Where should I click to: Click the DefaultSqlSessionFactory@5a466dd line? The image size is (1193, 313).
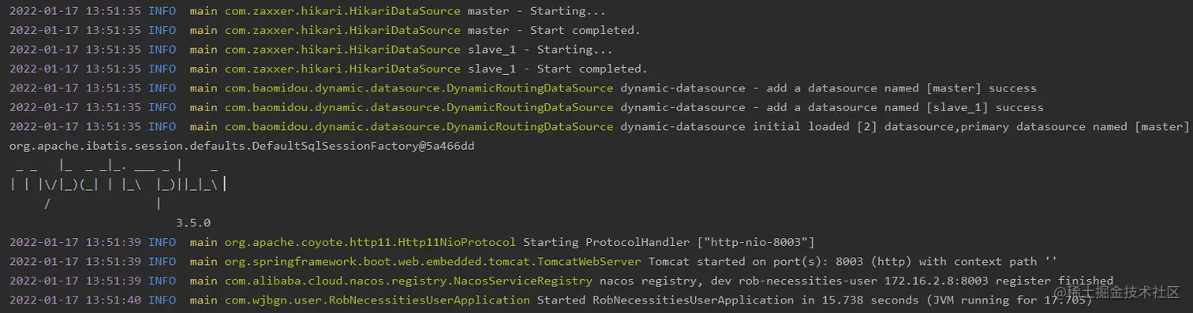(242, 146)
